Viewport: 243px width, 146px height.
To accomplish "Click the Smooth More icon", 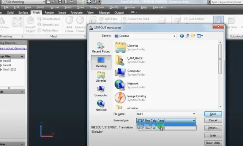I will (39, 19).
